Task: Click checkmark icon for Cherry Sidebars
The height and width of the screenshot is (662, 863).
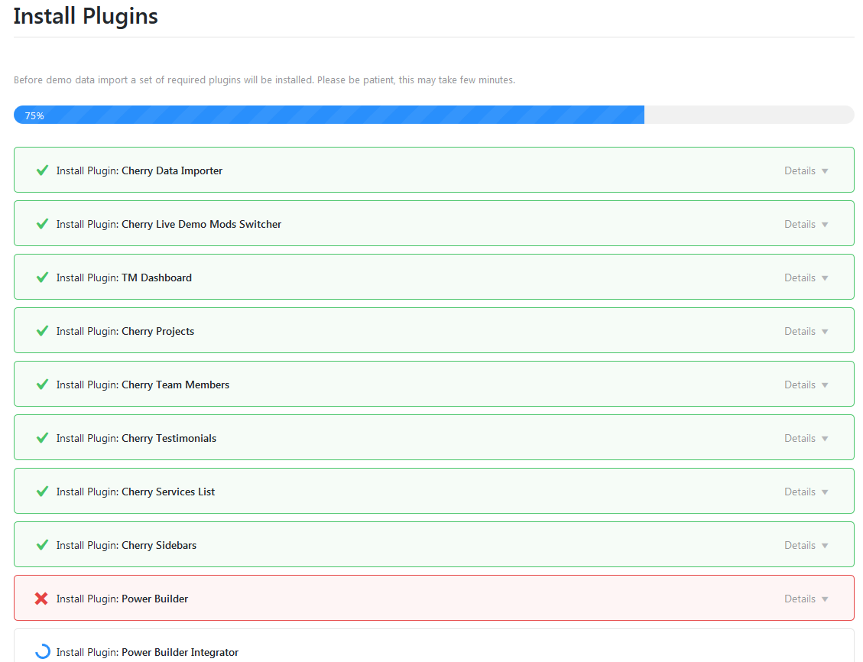Action: [43, 545]
